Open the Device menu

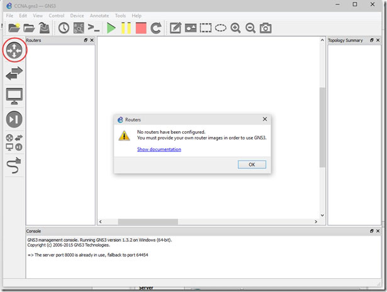pyautogui.click(x=77, y=16)
